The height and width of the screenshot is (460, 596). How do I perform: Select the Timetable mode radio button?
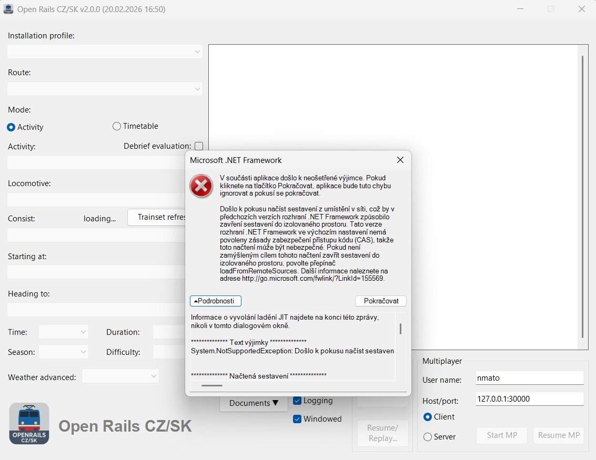[117, 126]
